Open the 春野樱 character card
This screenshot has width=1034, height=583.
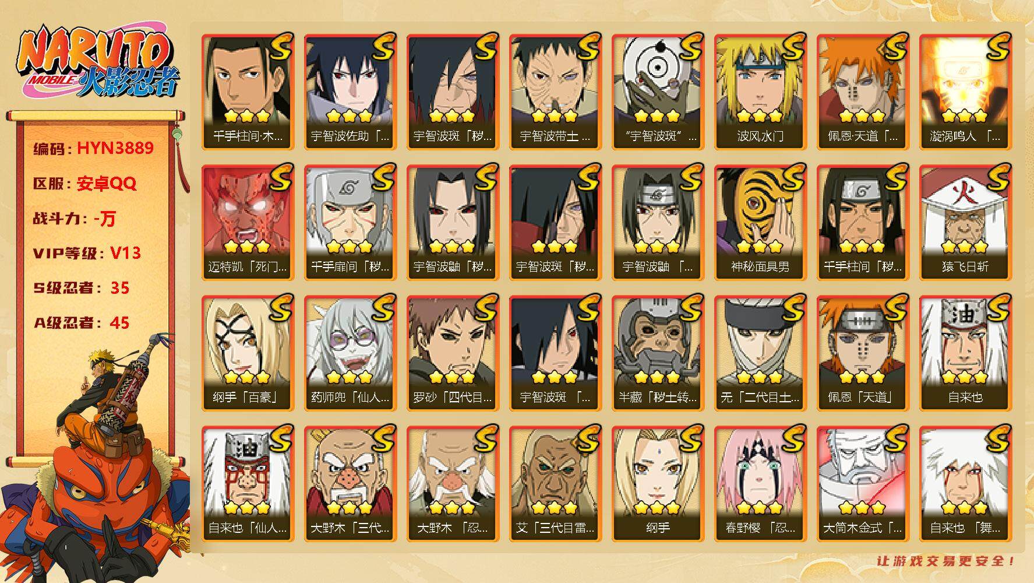(x=760, y=484)
